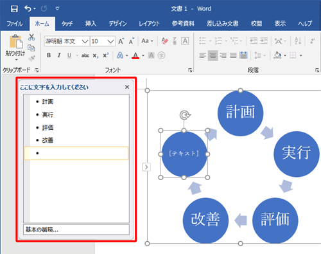This screenshot has height=254, width=321.
Task: Open the ファイル tab
Action: [x=15, y=24]
